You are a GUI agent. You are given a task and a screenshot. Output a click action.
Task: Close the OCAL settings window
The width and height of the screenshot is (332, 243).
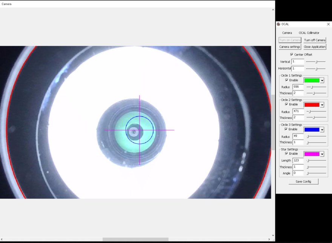(328, 24)
